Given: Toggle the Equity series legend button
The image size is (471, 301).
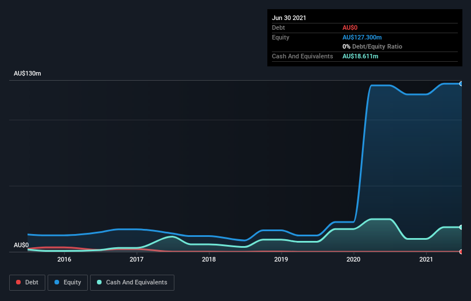Looking at the screenshot, I should tap(68, 283).
